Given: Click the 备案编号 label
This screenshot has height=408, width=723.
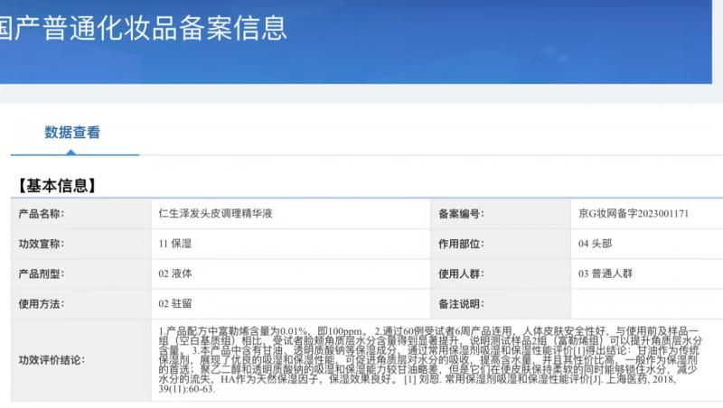Looking at the screenshot, I should click(x=461, y=214).
